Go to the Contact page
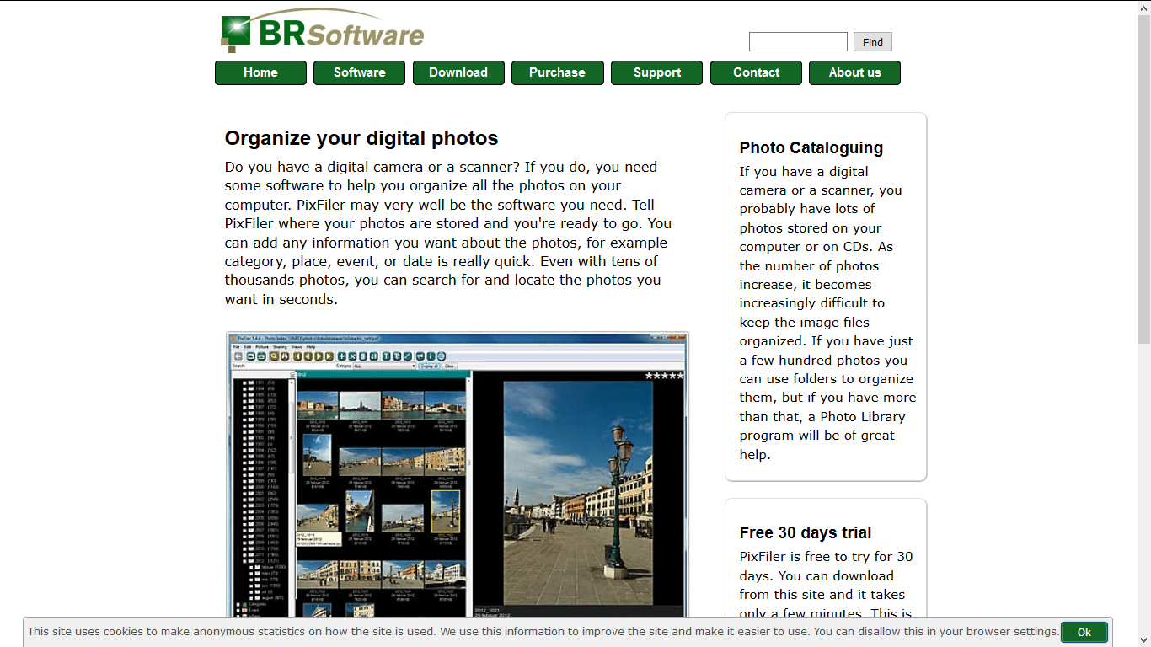Image resolution: width=1151 pixels, height=647 pixels. point(756,72)
